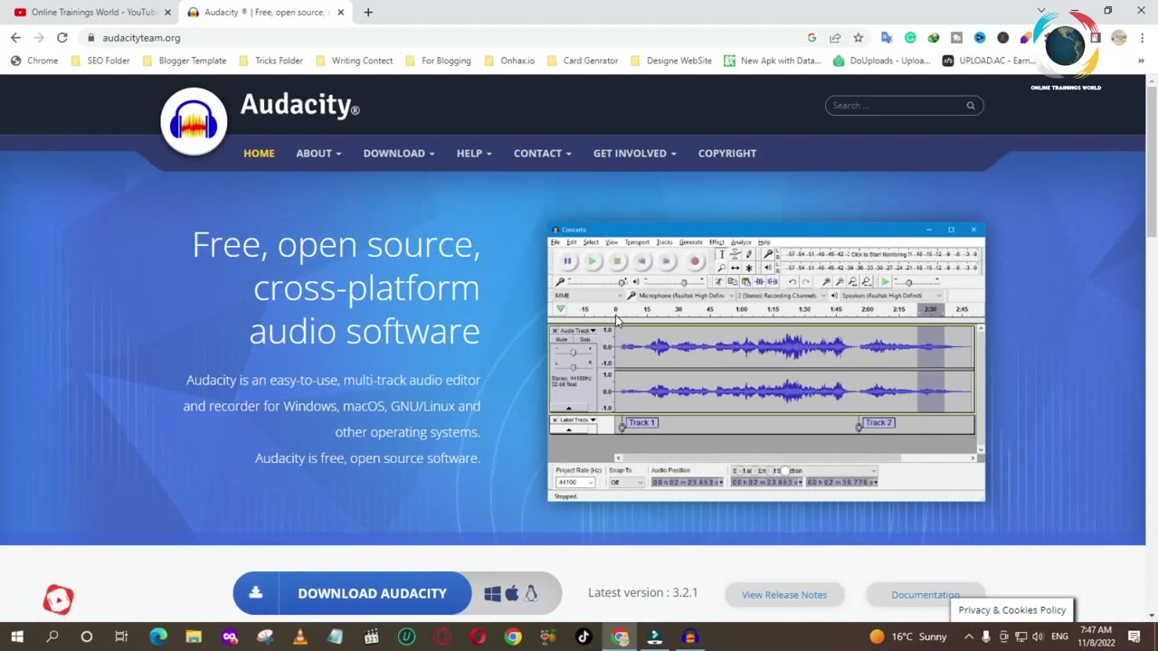Image resolution: width=1158 pixels, height=651 pixels.
Task: Click the Google icon in address bar
Action: pyautogui.click(x=812, y=38)
